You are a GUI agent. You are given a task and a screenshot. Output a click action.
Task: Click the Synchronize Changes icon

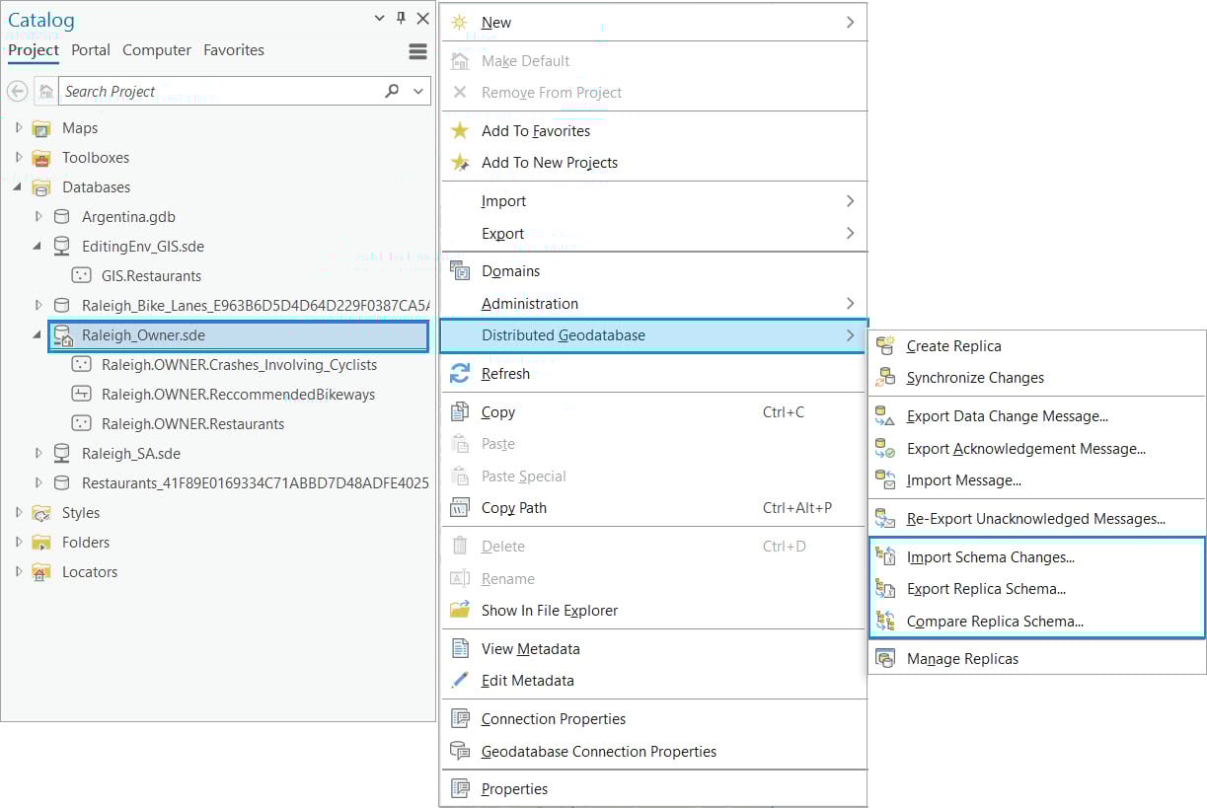[883, 378]
